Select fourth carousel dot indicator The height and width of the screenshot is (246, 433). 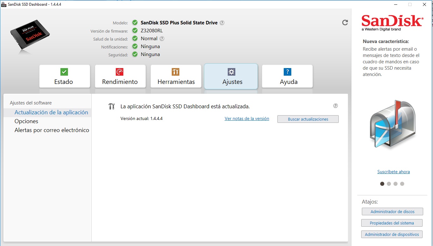click(x=402, y=184)
